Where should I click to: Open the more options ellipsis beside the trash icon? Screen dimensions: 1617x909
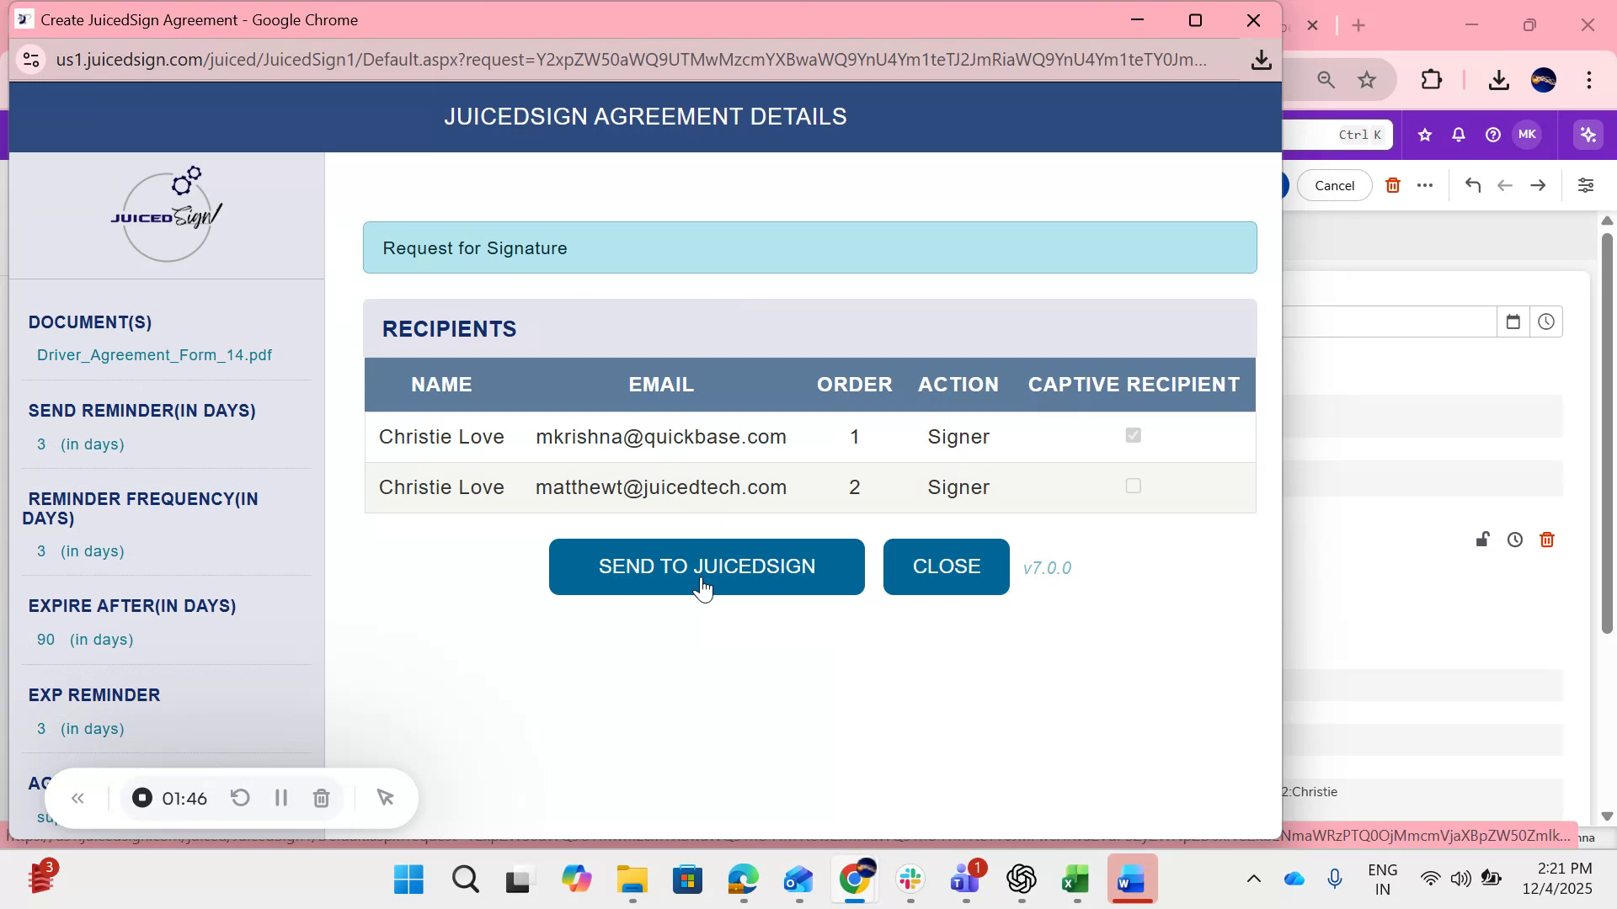(1426, 185)
